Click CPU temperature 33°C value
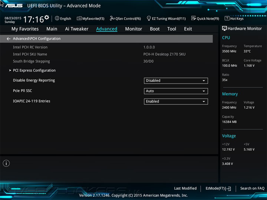Image resolution: width=267 pixels, height=200 pixels. tap(247, 51)
